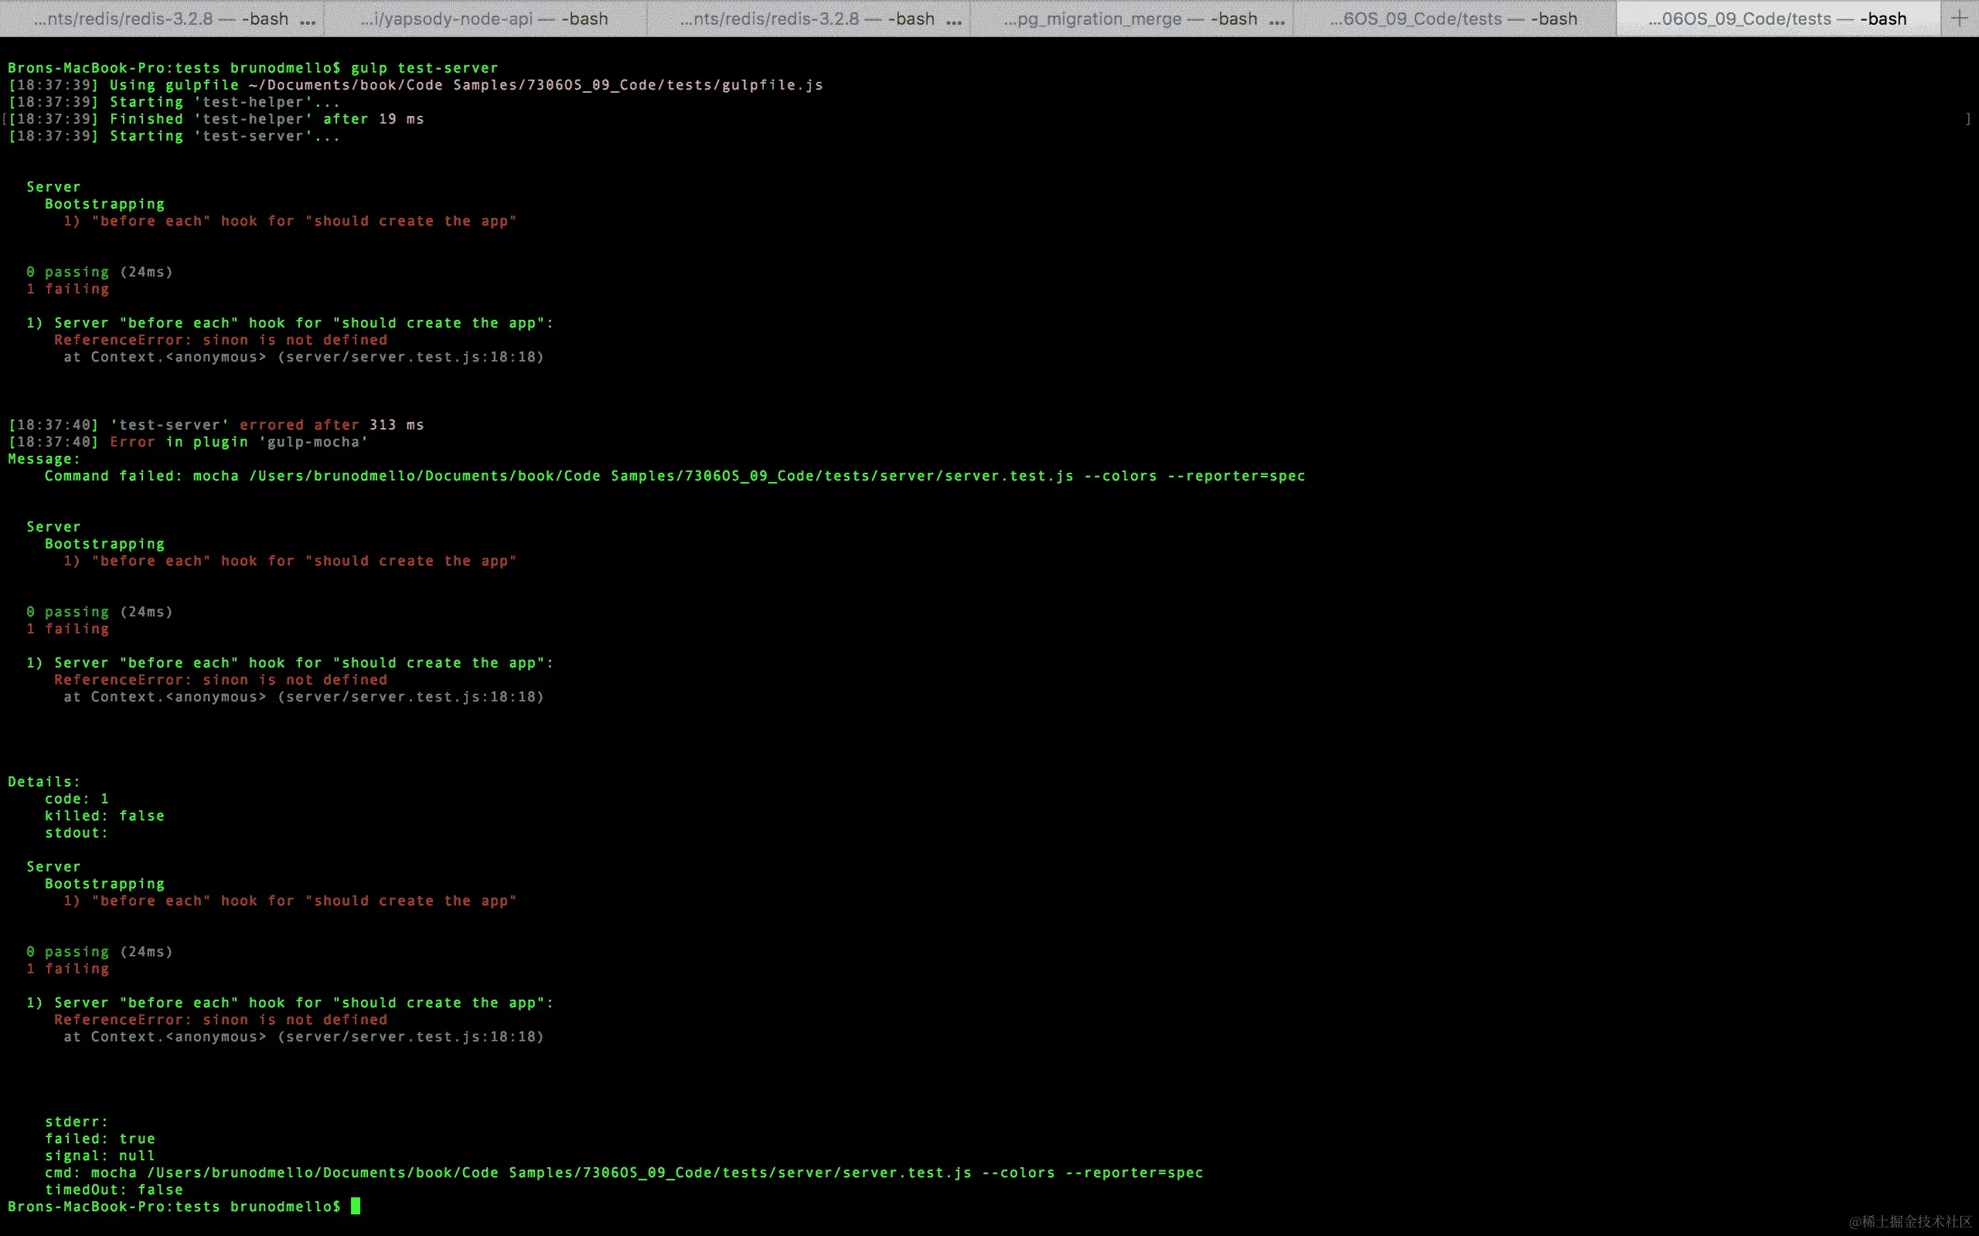Click the 'Details:' heading text

(43, 782)
